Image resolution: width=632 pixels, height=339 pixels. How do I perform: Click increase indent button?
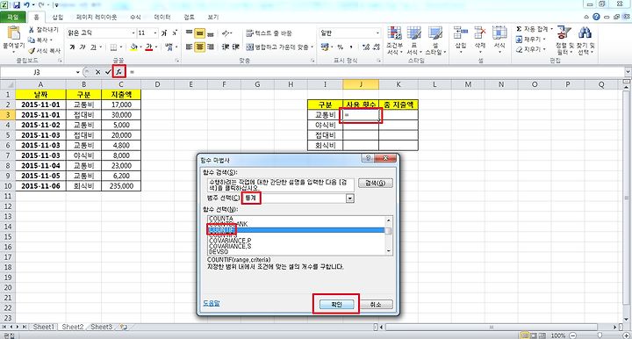236,47
